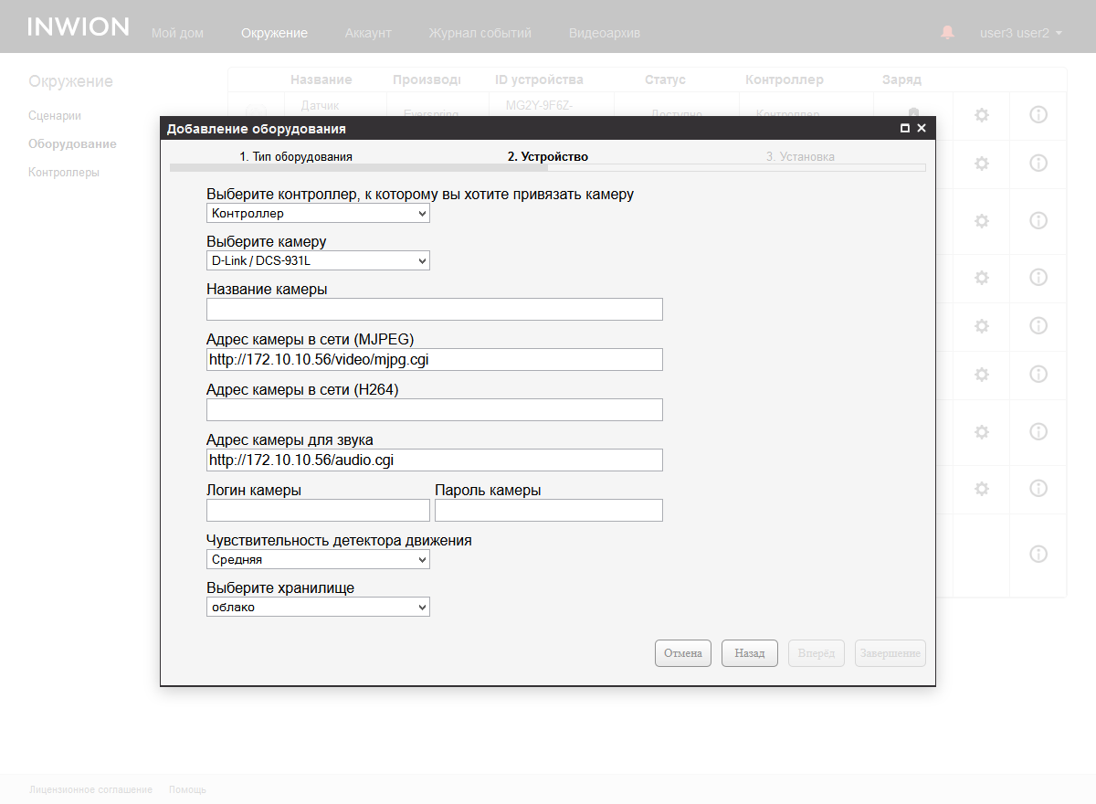Click the MJPEG camera address field
The image size is (1096, 804).
click(x=435, y=360)
